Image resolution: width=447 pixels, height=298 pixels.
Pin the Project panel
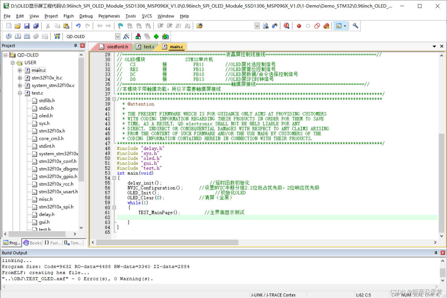click(75, 46)
